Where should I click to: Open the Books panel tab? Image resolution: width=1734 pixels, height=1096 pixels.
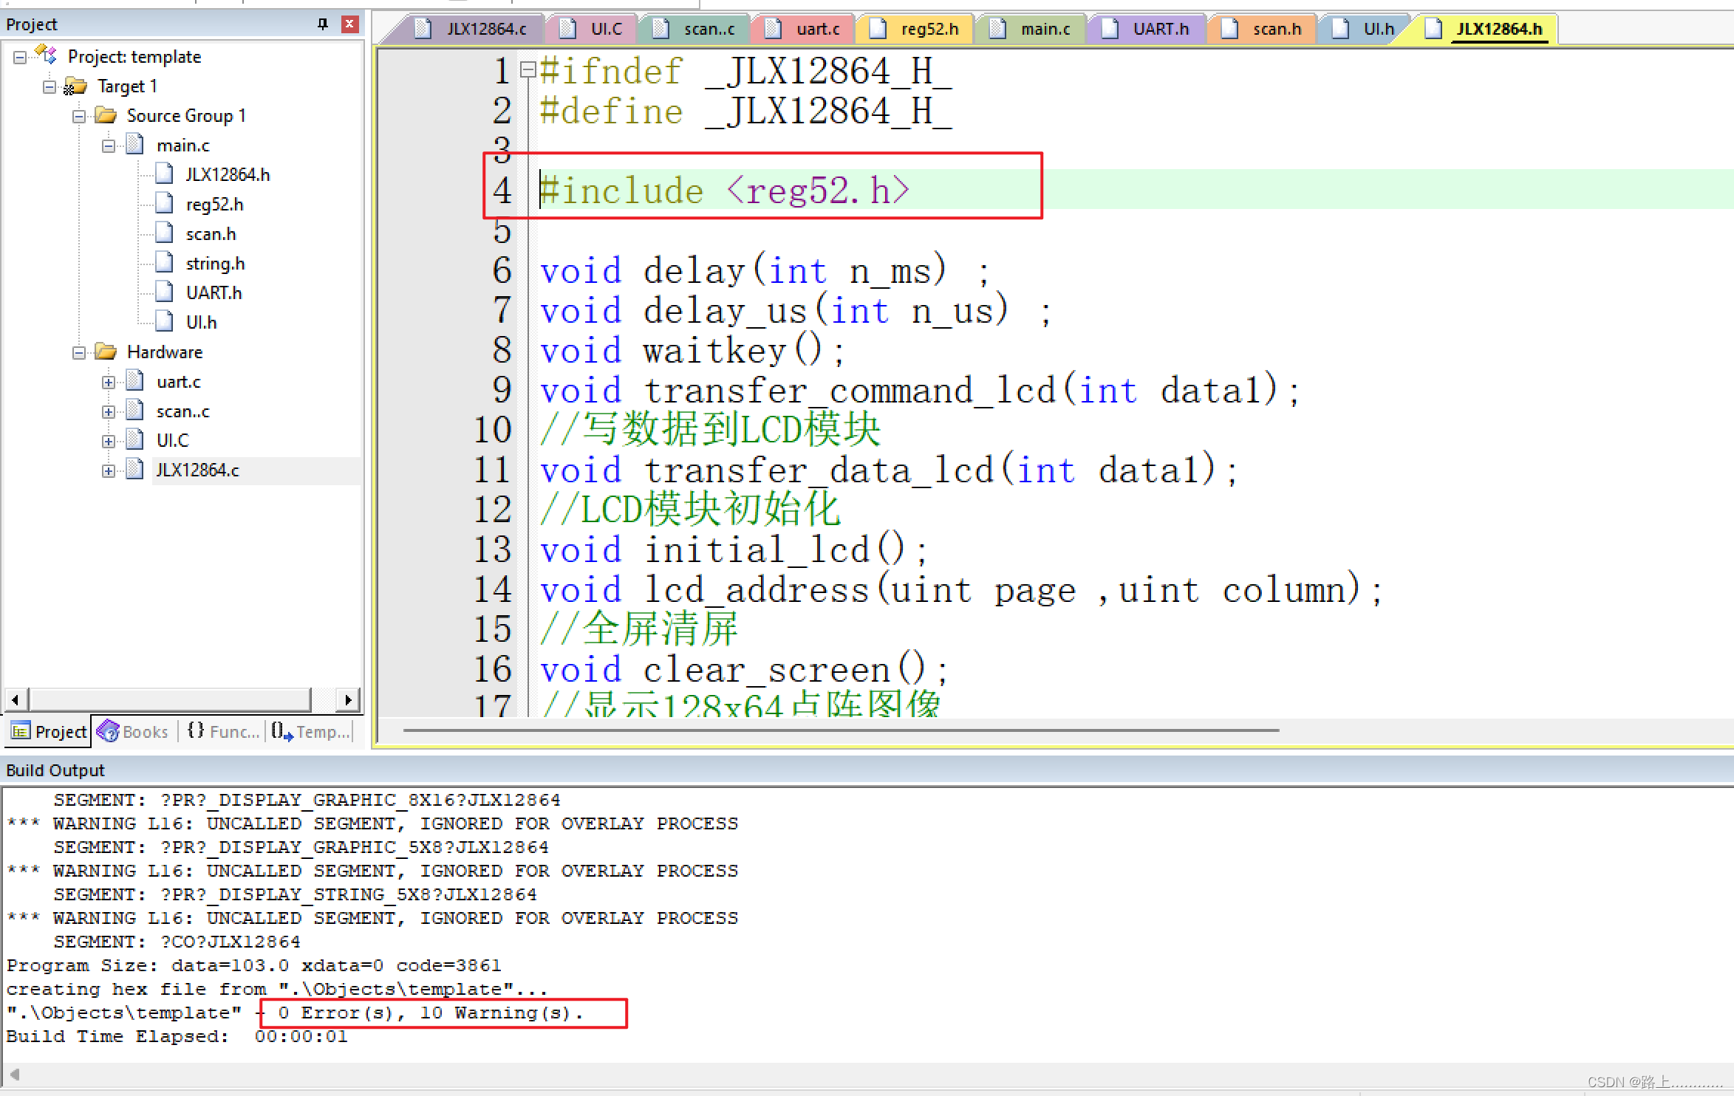pyautogui.click(x=134, y=731)
